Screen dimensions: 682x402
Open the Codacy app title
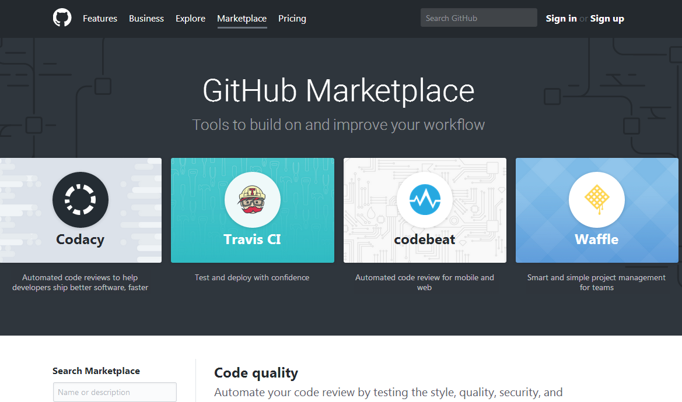81,239
